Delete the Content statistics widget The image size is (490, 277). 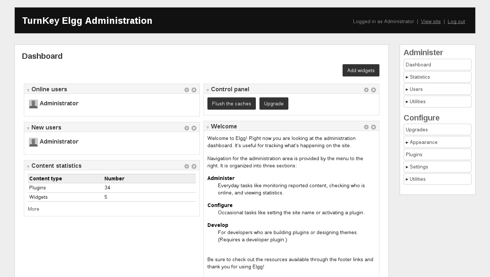tap(194, 166)
